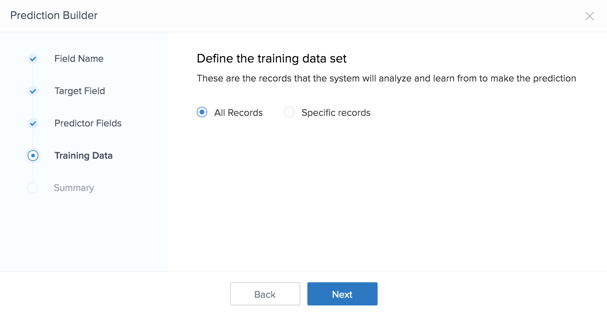The width and height of the screenshot is (607, 316).
Task: Select the All Records radio button
Action: [x=202, y=112]
